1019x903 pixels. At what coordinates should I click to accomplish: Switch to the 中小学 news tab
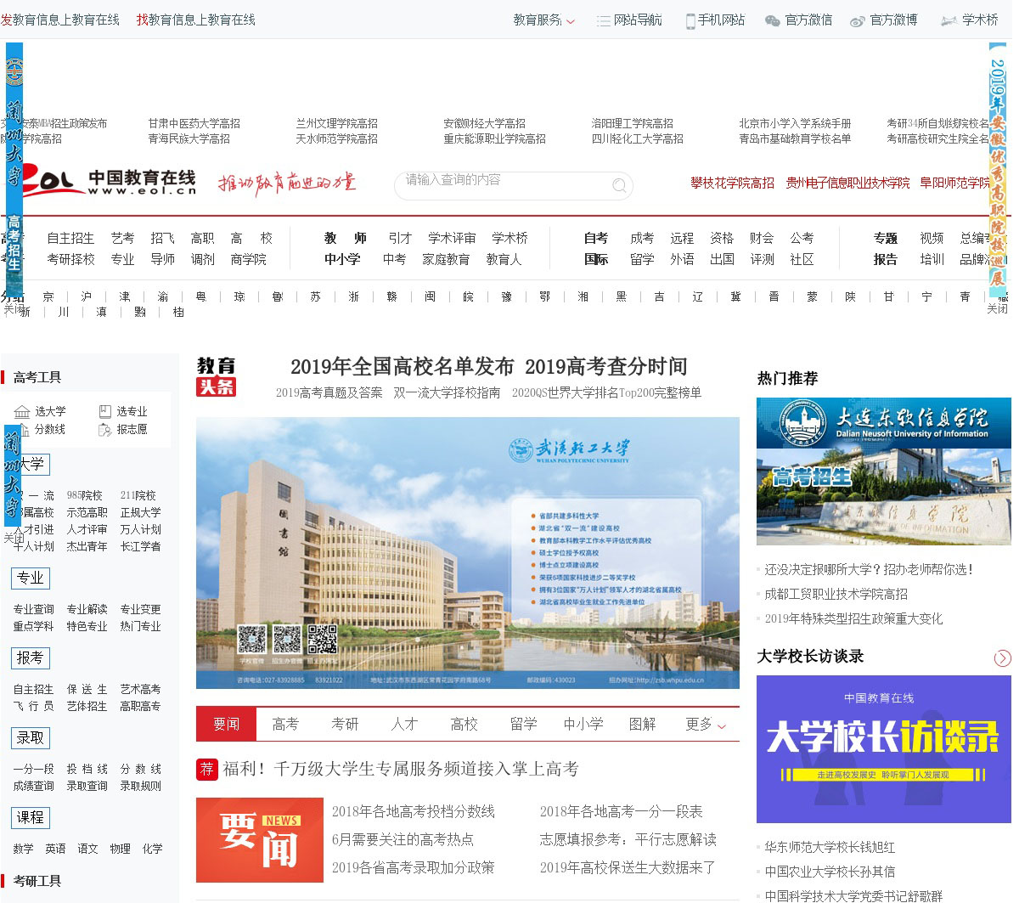click(583, 725)
